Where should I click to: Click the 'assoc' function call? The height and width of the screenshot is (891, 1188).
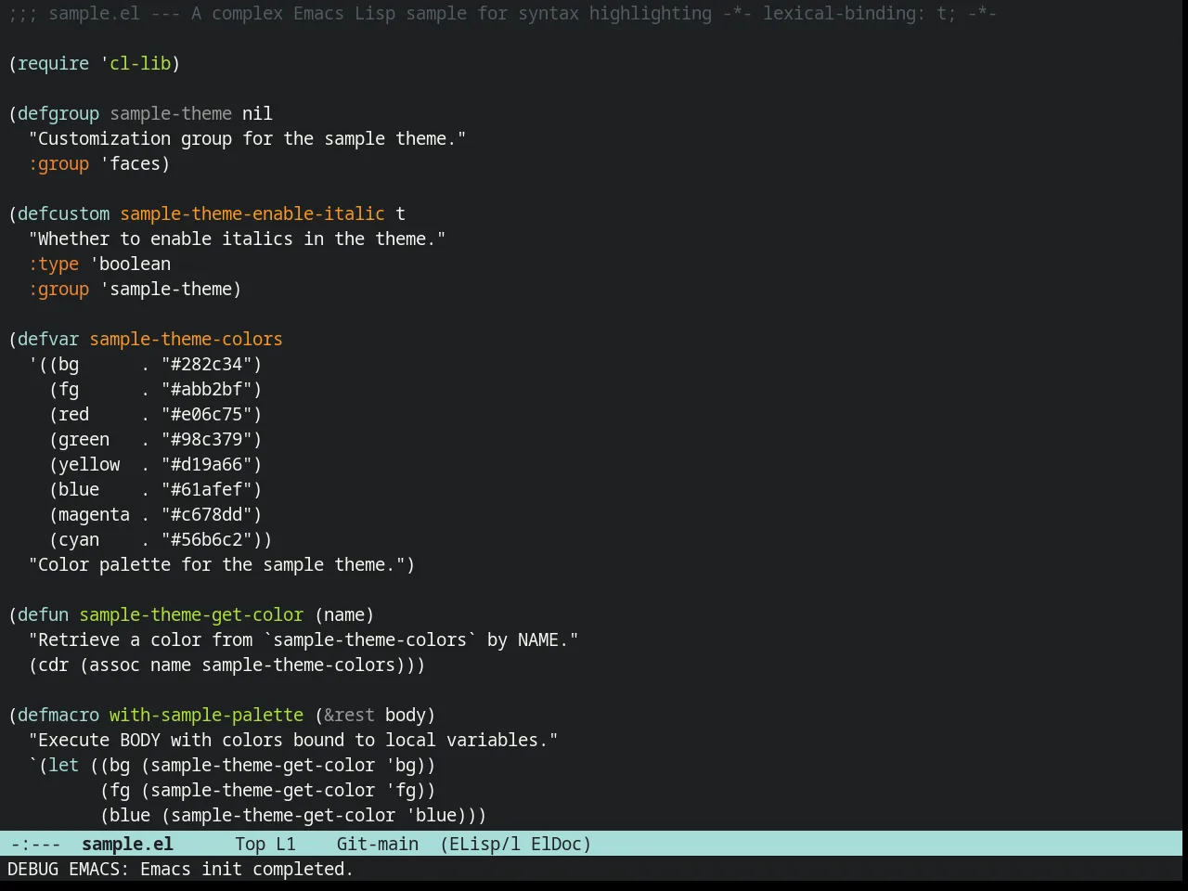[114, 665]
